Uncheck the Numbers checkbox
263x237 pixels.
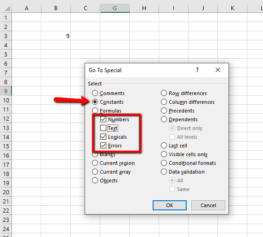pos(103,119)
